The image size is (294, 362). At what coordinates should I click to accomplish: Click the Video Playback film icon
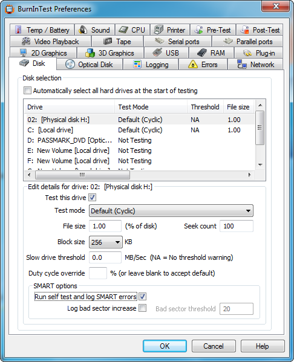tap(26, 41)
